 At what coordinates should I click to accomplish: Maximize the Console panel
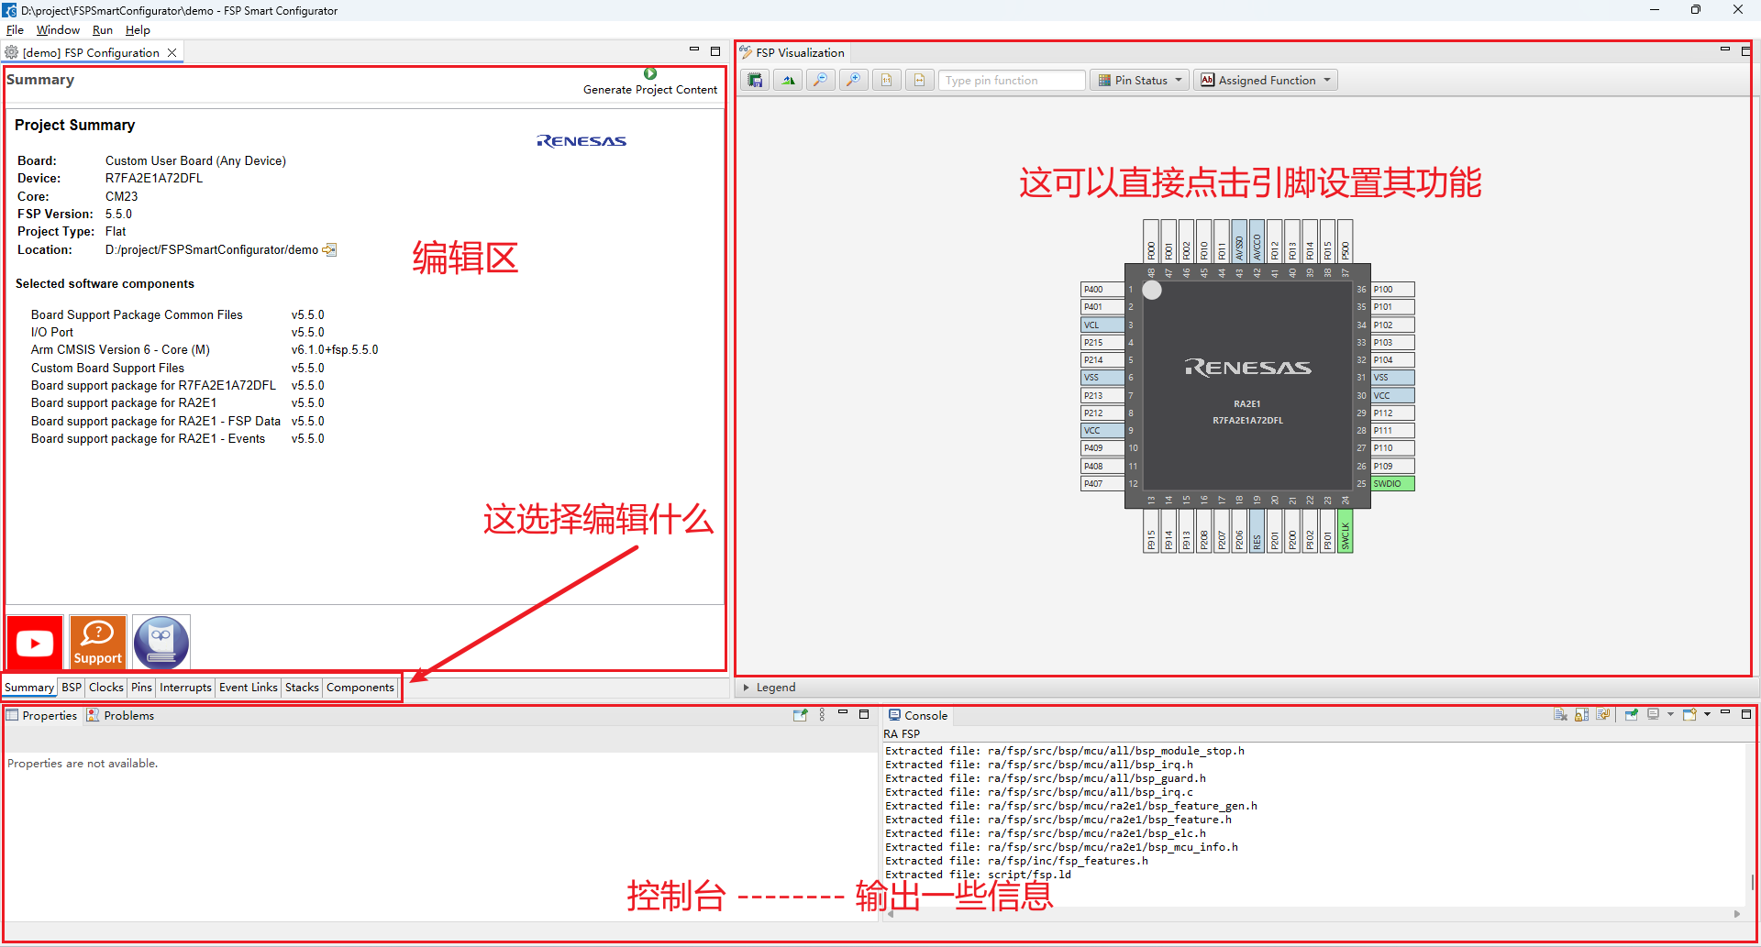tap(1746, 714)
